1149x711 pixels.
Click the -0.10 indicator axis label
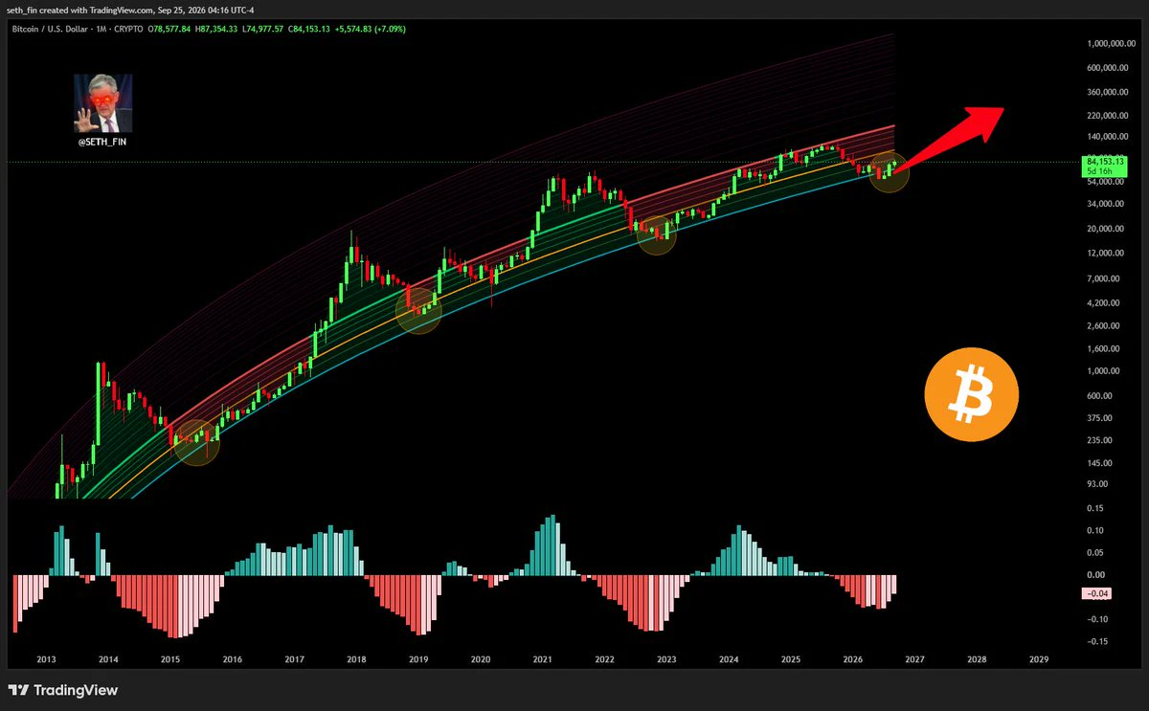tap(1098, 619)
